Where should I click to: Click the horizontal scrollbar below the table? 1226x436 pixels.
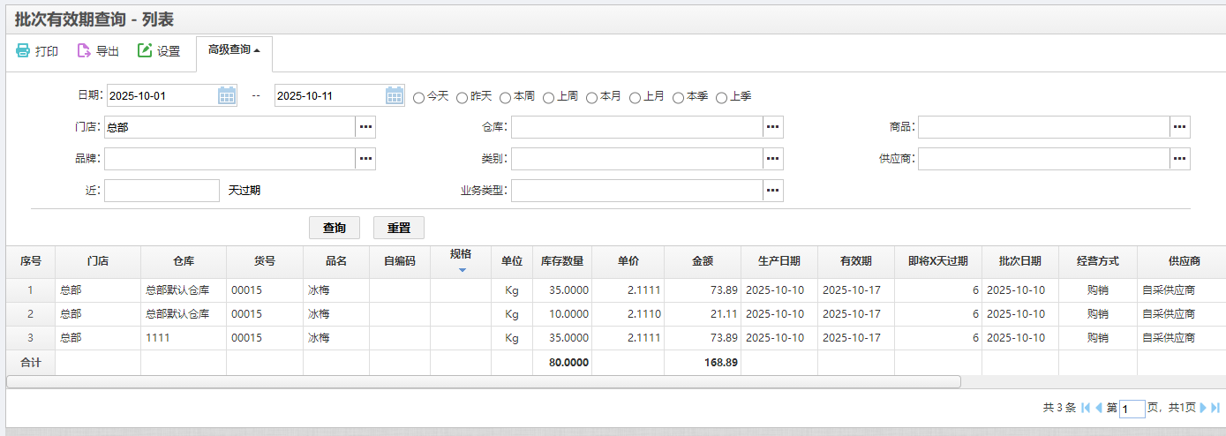pos(483,381)
